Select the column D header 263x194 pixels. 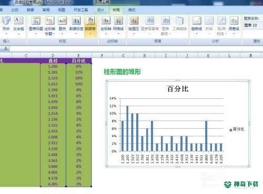(53, 56)
